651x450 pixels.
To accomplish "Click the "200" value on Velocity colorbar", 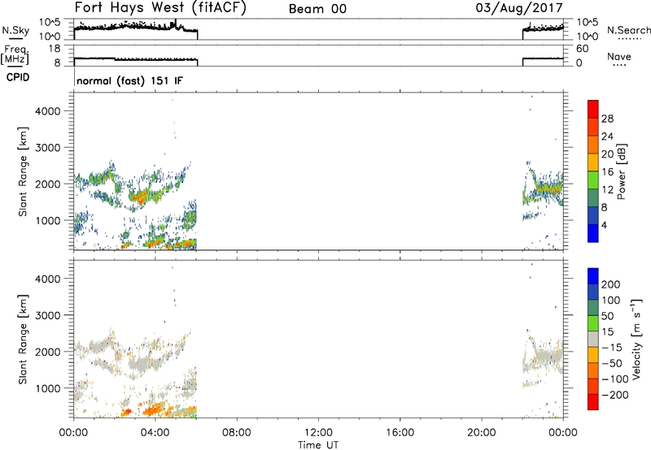I will (x=611, y=284).
